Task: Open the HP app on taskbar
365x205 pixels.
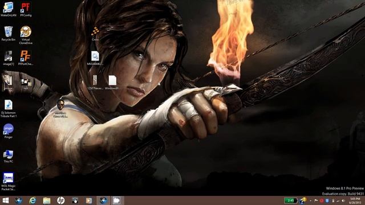Action: (61, 200)
